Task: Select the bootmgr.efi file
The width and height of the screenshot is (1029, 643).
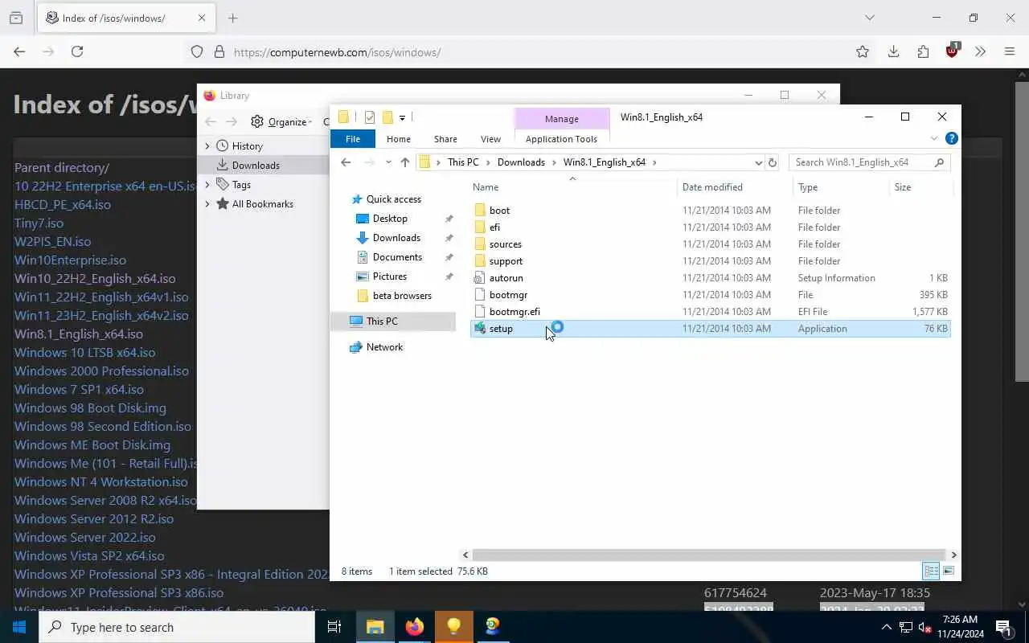Action: click(514, 312)
